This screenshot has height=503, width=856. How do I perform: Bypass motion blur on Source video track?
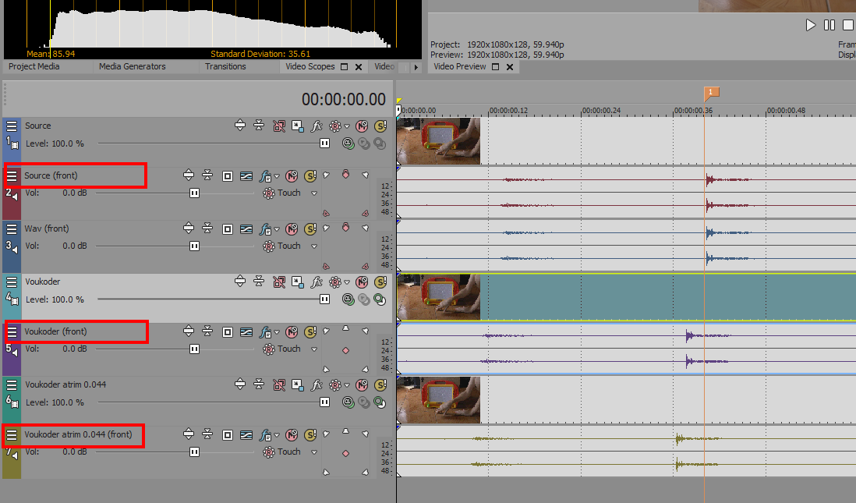click(x=279, y=126)
